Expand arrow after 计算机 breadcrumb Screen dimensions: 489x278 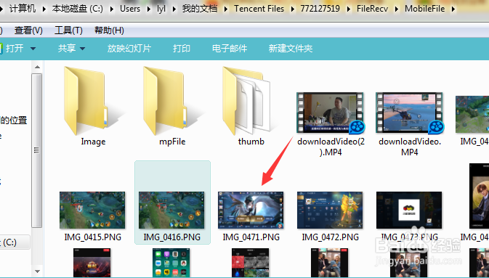point(44,9)
